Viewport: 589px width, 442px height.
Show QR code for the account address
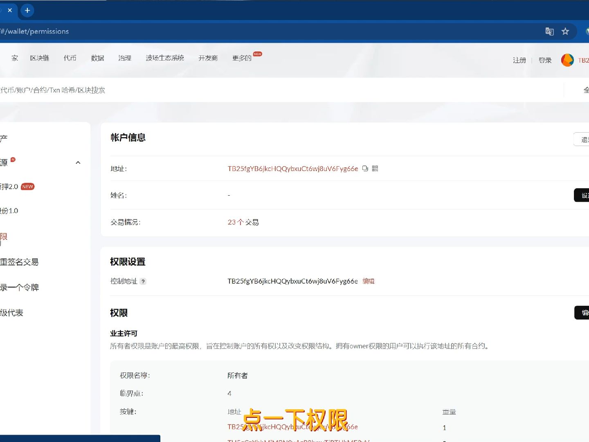[375, 169]
